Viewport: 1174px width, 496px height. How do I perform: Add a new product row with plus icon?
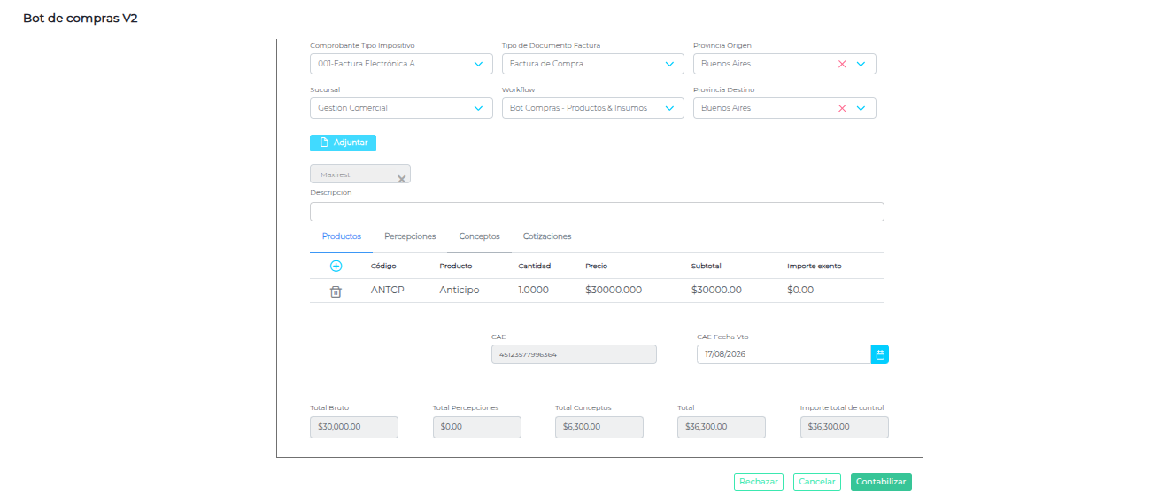point(336,266)
